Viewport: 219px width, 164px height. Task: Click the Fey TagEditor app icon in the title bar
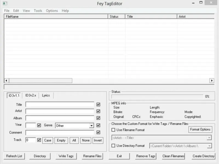pyautogui.click(x=5, y=3)
